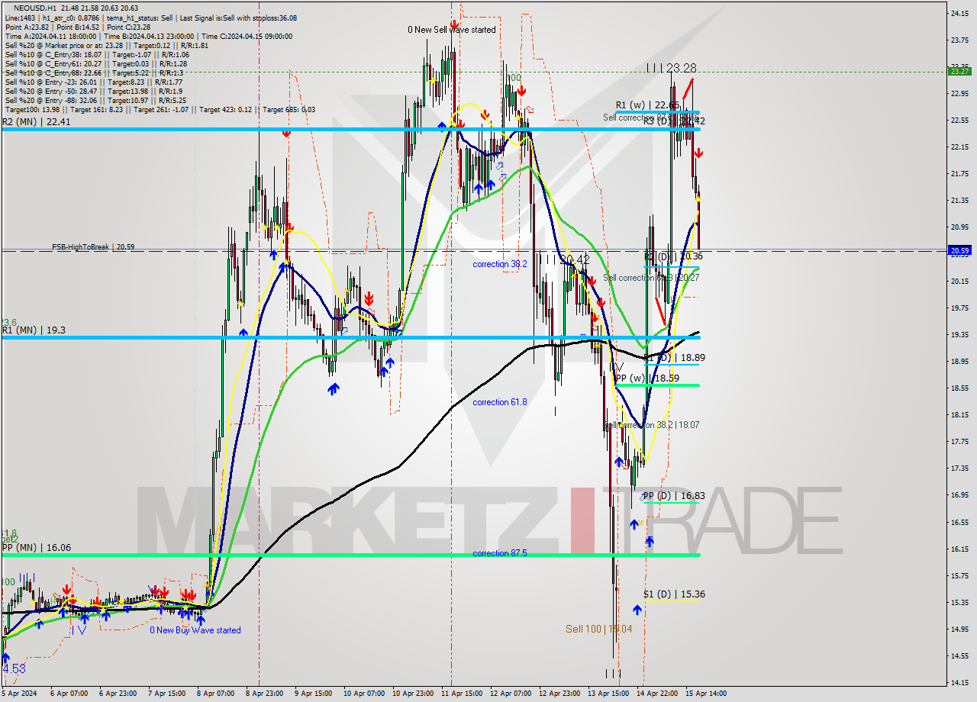Select the 'Point A:23.82' info line
This screenshot has width=977, height=702.
(x=79, y=27)
